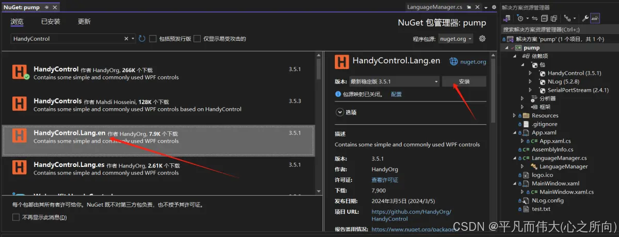The width and height of the screenshot is (619, 237).
Task: Close the LanguageManager.cs tab
Action: (x=477, y=7)
